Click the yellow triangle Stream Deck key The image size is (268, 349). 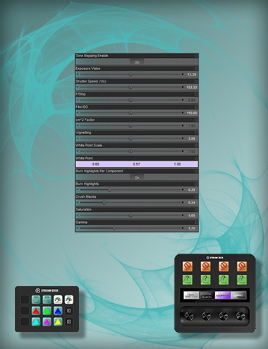coord(58,321)
